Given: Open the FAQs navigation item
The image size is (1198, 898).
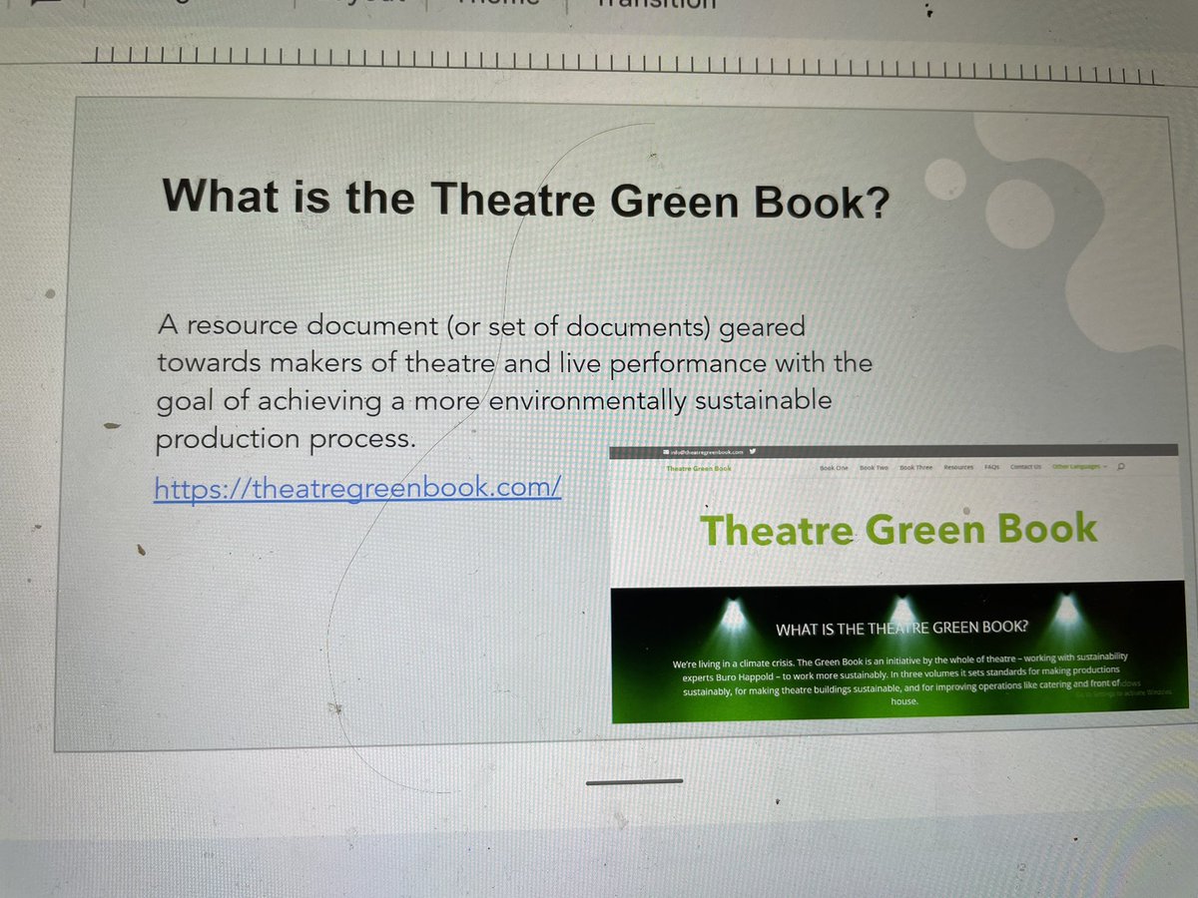Looking at the screenshot, I should [990, 467].
